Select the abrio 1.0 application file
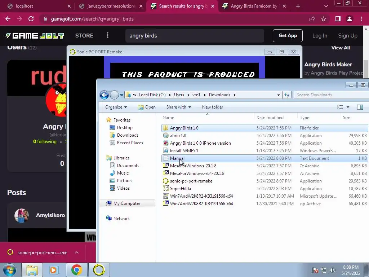Viewport: 369px width, 277px height. click(x=264, y=136)
